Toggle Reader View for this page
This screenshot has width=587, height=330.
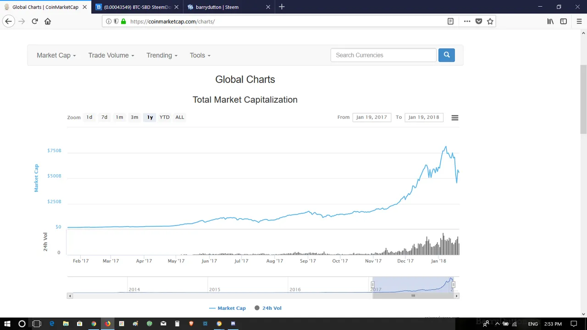450,21
